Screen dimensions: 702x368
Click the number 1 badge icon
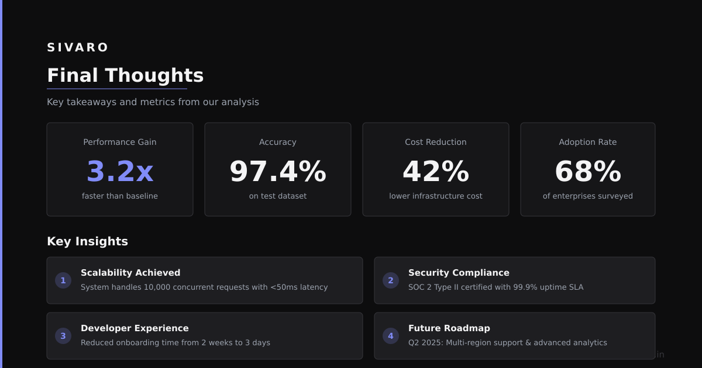coord(63,280)
